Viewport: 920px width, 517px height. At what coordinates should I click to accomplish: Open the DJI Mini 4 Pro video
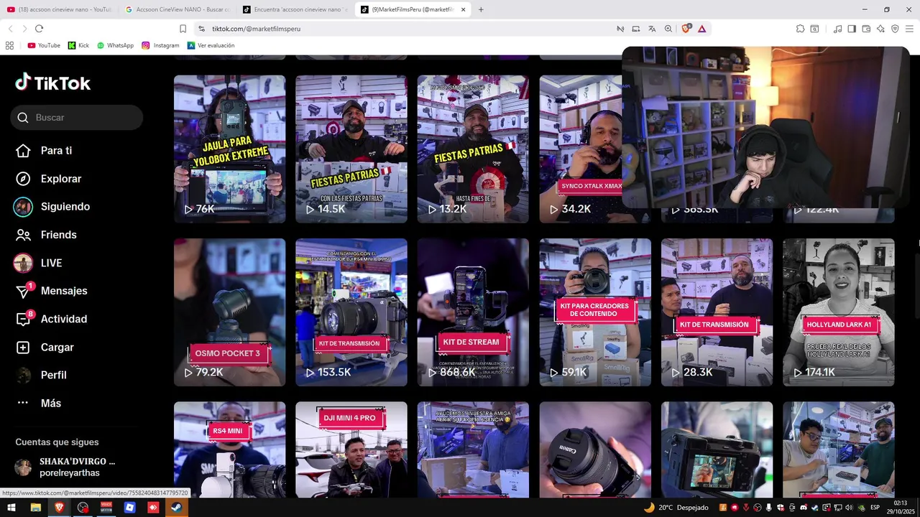point(351,450)
